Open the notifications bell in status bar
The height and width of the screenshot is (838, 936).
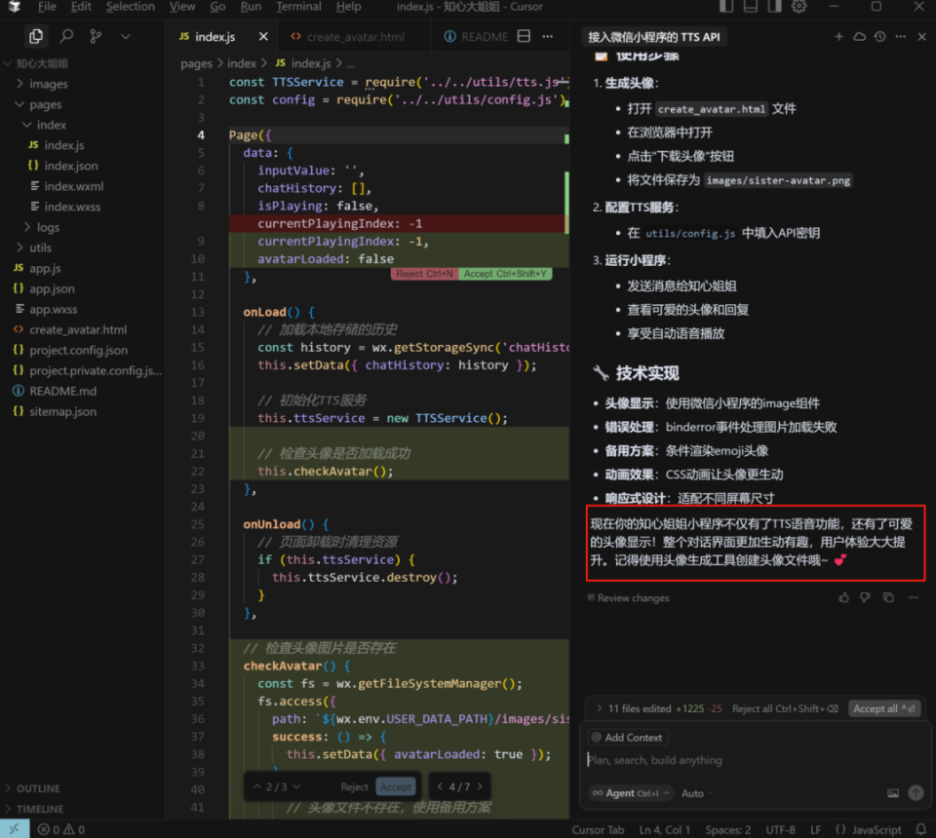pyautogui.click(x=921, y=829)
